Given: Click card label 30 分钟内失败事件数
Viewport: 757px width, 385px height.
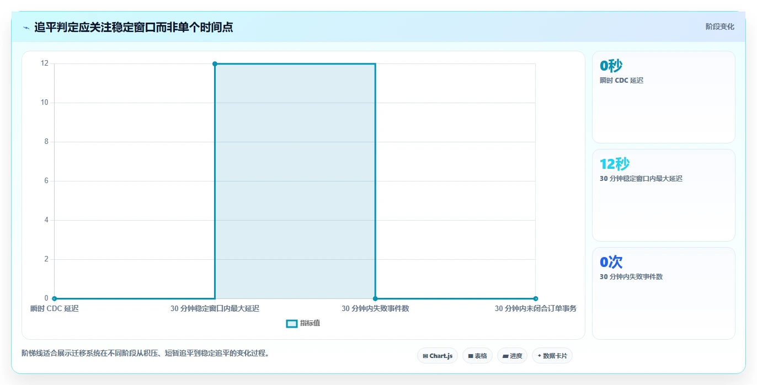Looking at the screenshot, I should pyautogui.click(x=631, y=277).
